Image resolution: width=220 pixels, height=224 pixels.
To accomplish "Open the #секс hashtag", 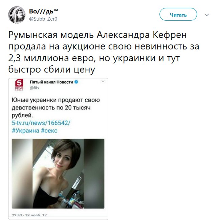I will click(x=49, y=130).
